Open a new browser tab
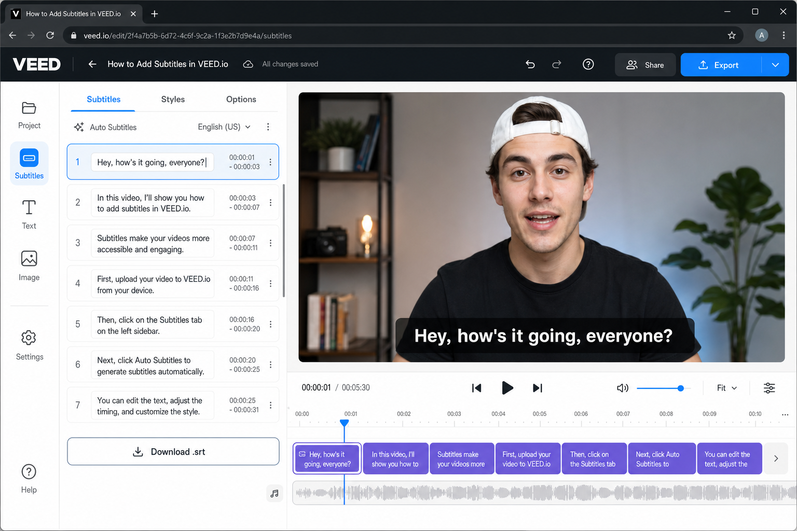Screen dimensions: 797x531 154,14
